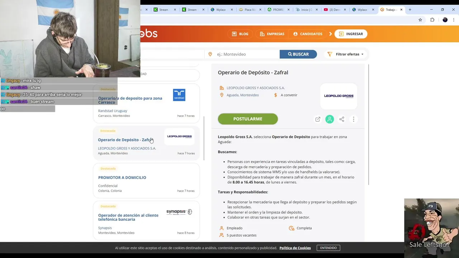Click the Operario de Depósito - Zafral detail heading

point(253,72)
